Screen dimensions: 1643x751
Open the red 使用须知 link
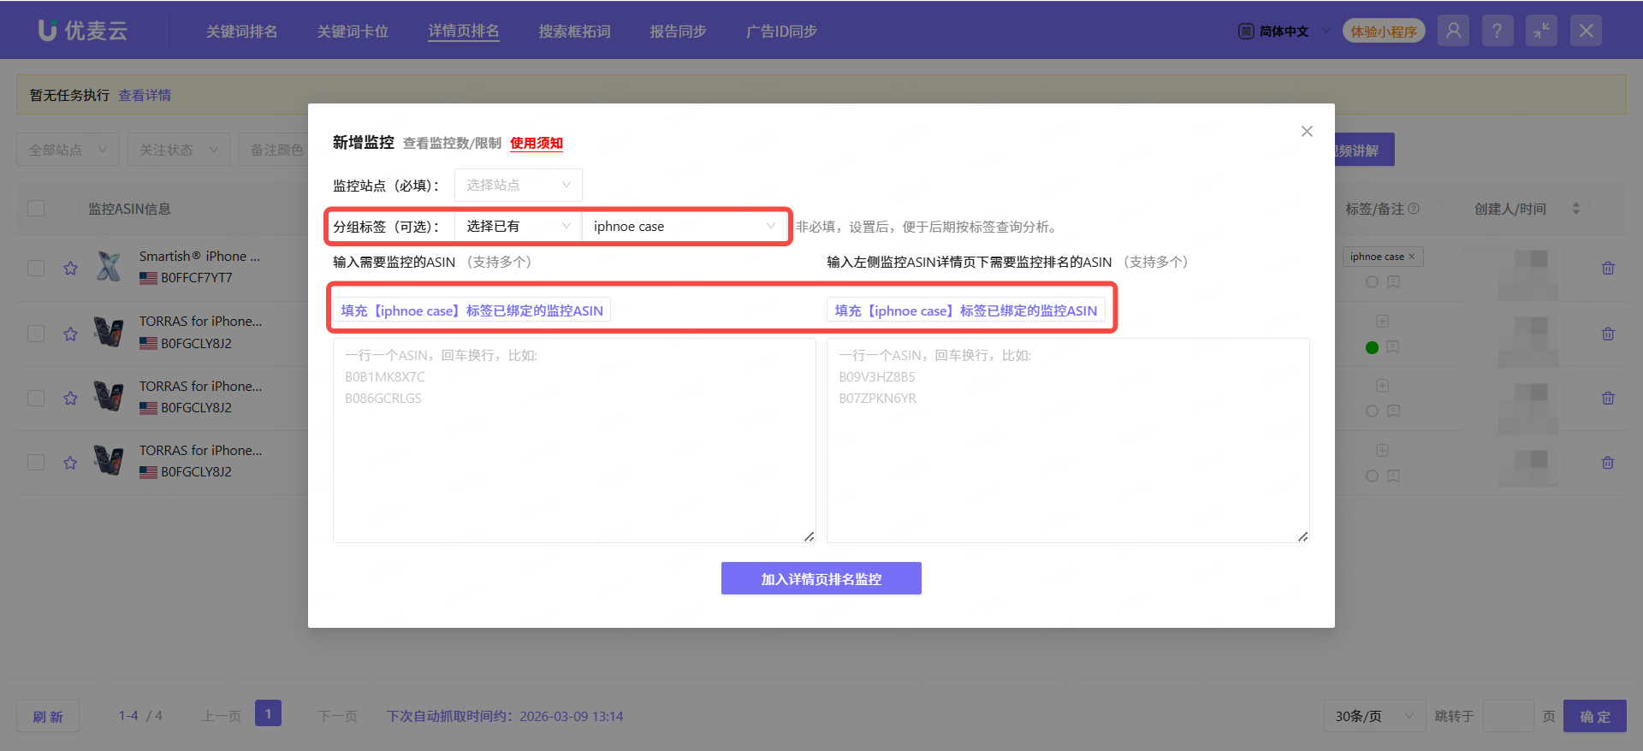pyautogui.click(x=537, y=143)
